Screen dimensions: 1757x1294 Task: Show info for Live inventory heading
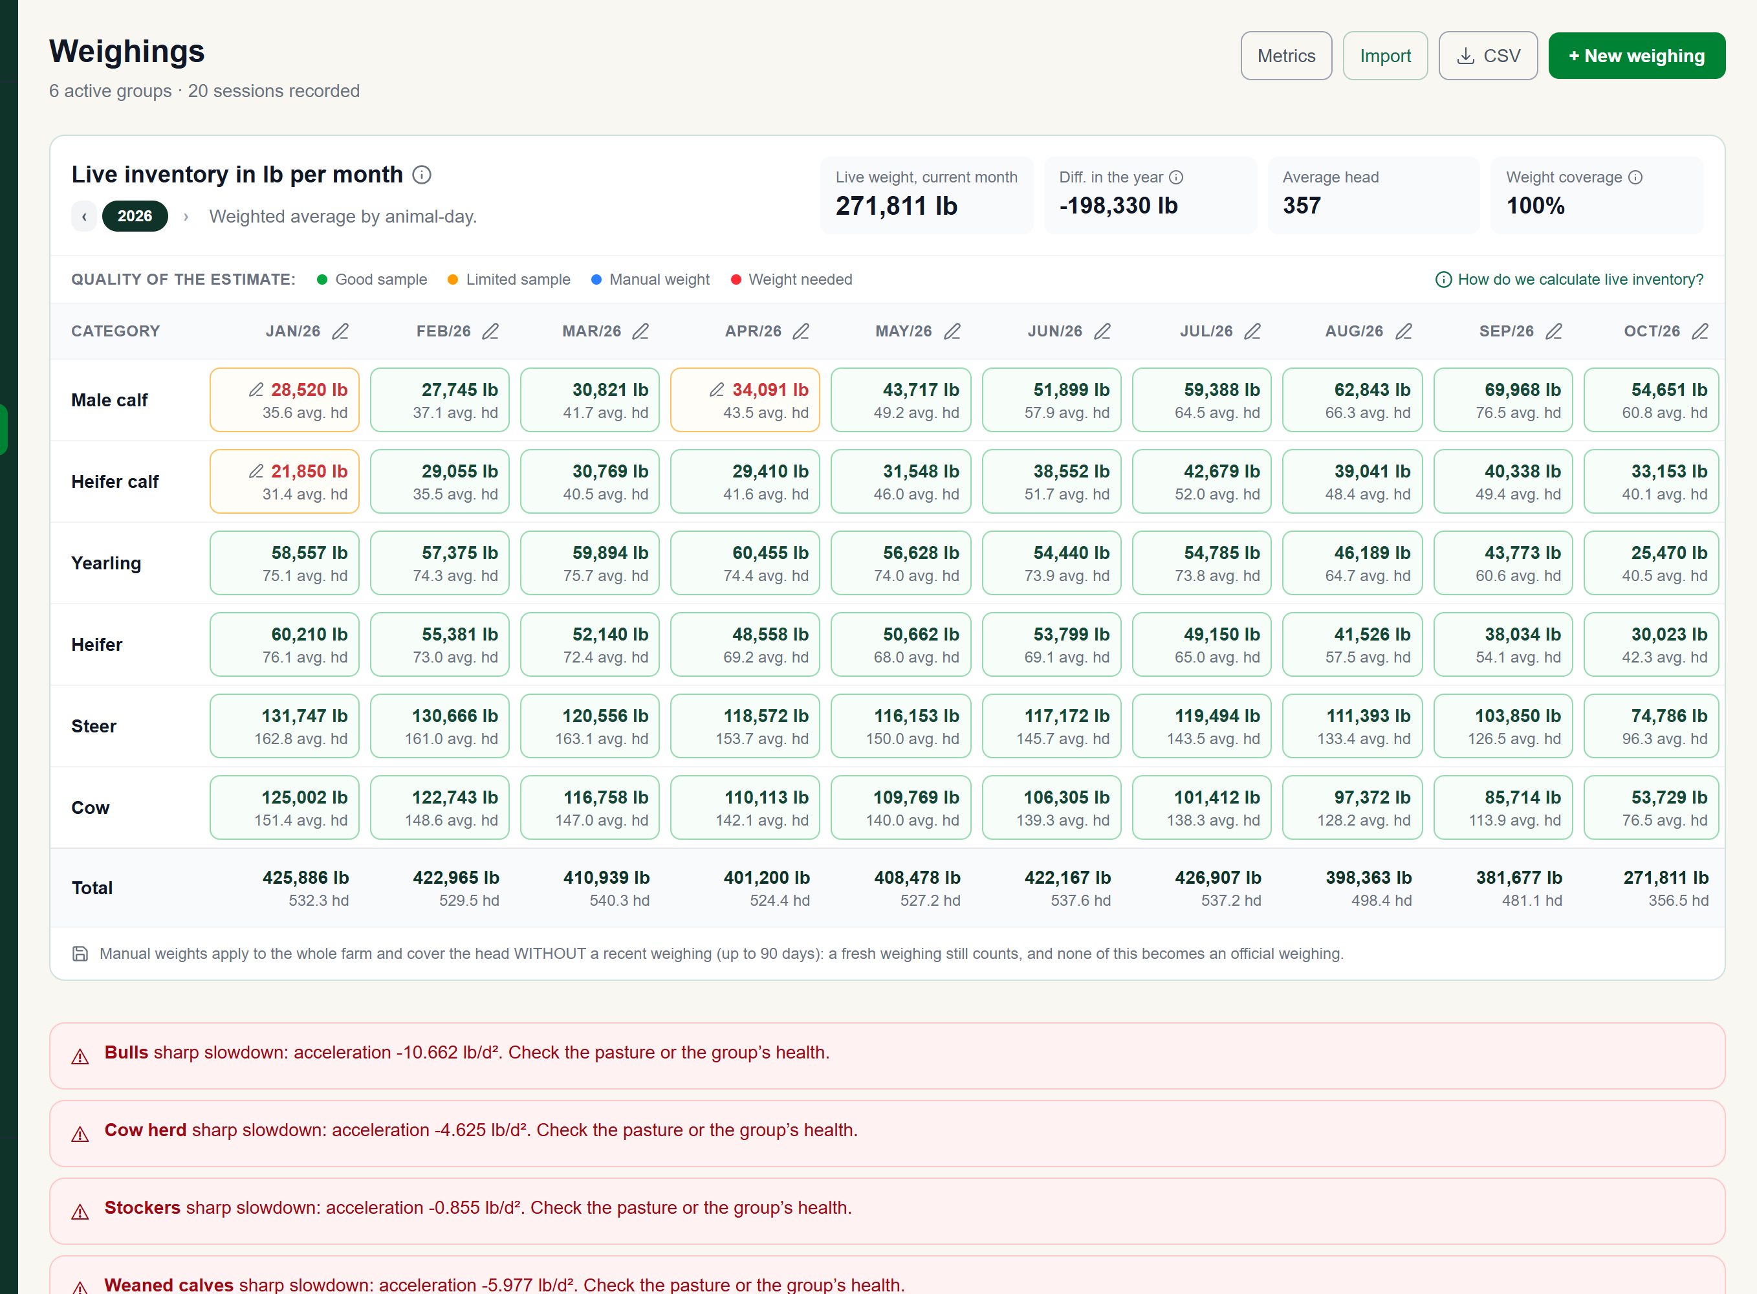tap(422, 175)
